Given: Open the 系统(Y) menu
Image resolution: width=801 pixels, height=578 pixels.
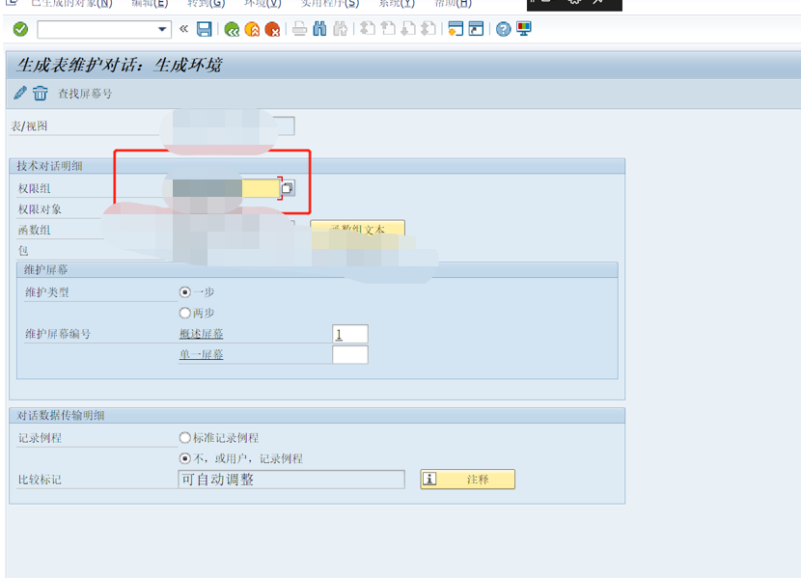Looking at the screenshot, I should [395, 4].
